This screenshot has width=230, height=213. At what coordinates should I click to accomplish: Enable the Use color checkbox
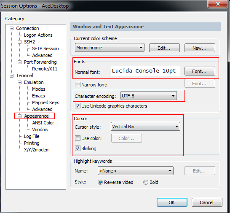(78, 138)
